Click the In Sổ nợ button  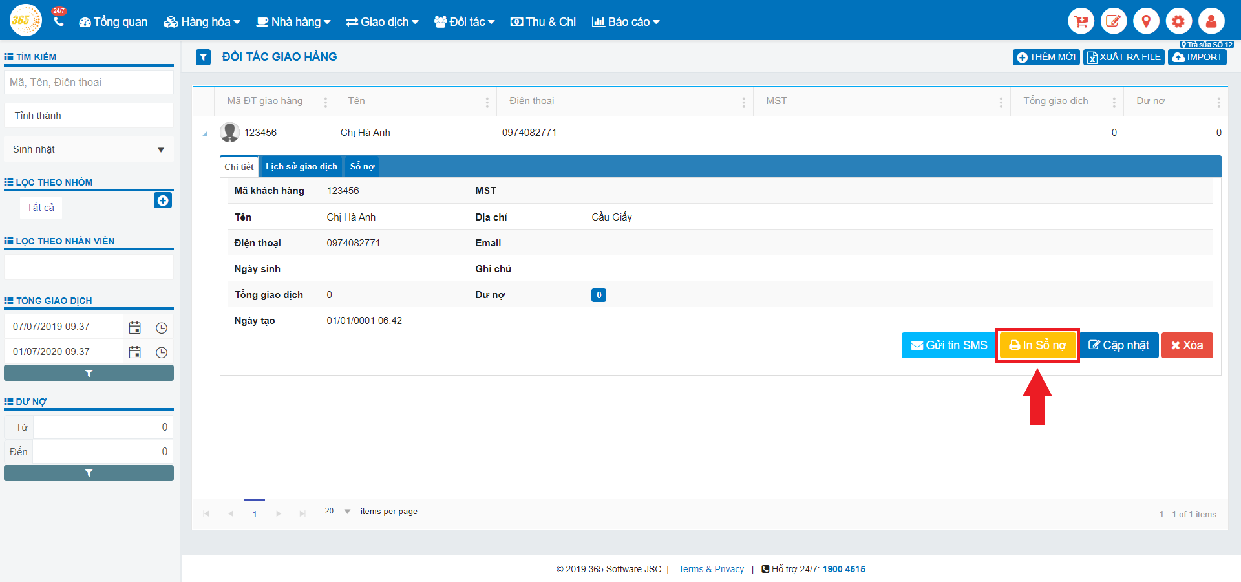point(1037,345)
